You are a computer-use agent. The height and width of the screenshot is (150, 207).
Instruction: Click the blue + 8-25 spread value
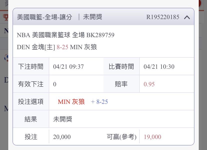tap(99, 102)
